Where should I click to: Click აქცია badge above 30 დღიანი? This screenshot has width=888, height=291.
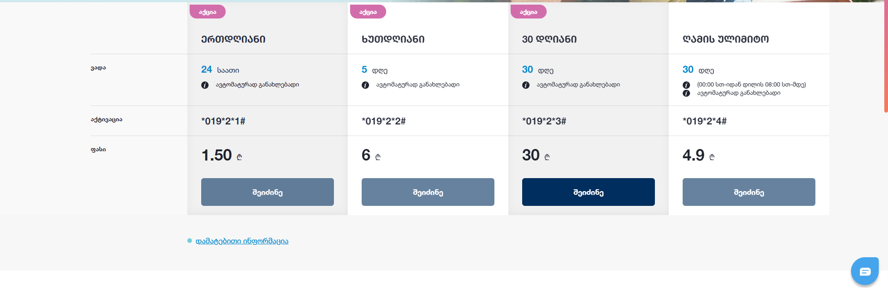529,12
